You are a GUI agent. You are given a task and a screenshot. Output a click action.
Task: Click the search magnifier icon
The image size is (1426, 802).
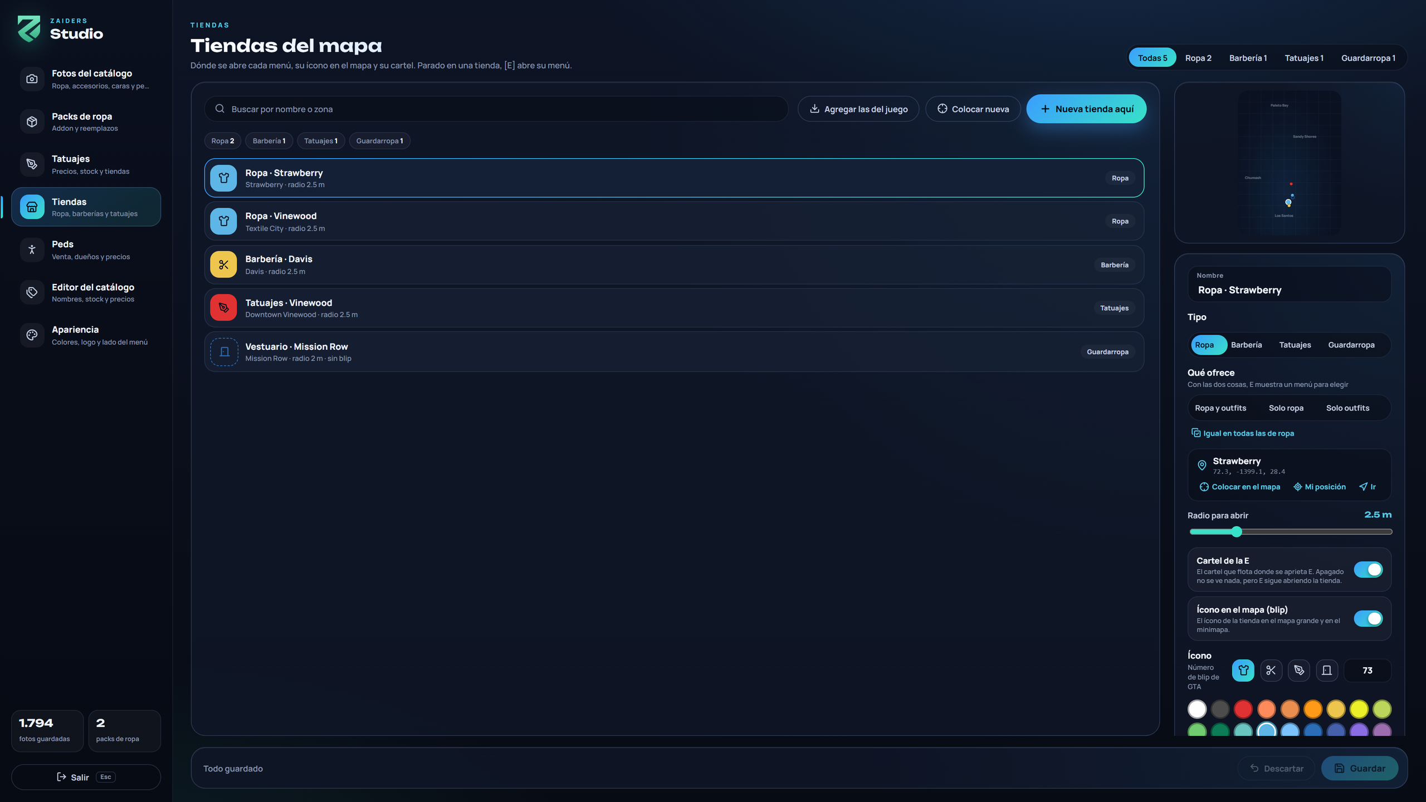220,109
